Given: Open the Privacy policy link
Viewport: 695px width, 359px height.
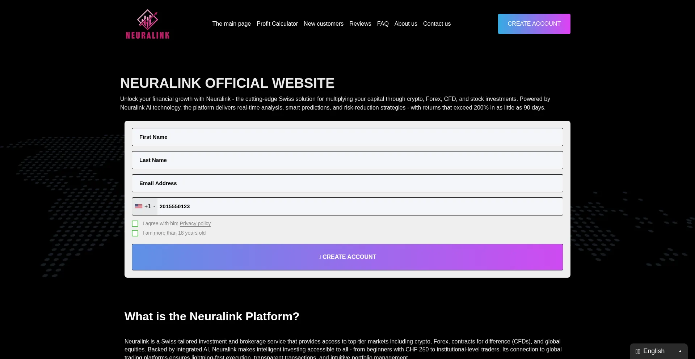Looking at the screenshot, I should point(195,224).
